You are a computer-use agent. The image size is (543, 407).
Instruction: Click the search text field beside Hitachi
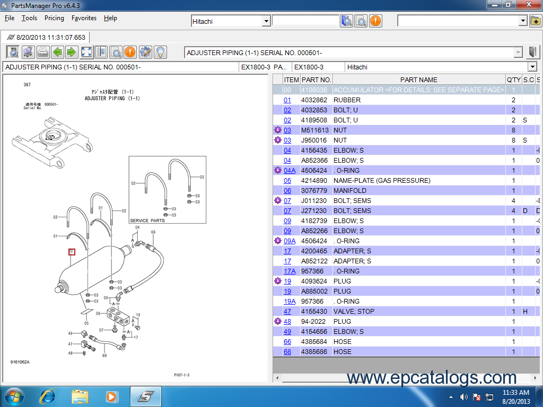coord(305,21)
